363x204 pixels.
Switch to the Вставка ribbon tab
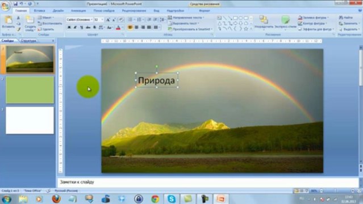click(x=39, y=11)
